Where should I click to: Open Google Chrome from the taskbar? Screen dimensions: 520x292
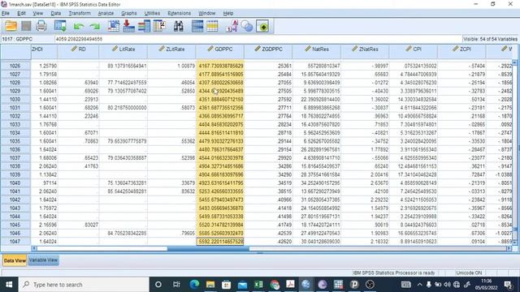point(275,285)
